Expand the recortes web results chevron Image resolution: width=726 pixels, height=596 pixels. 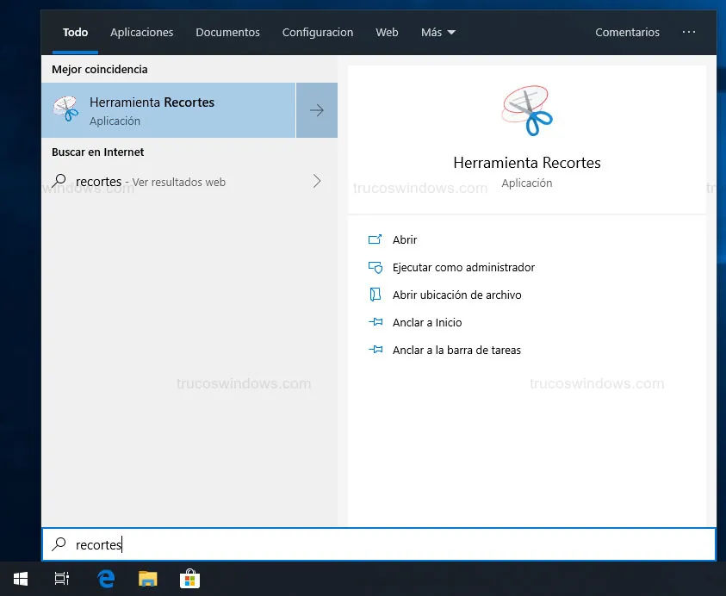tap(317, 182)
